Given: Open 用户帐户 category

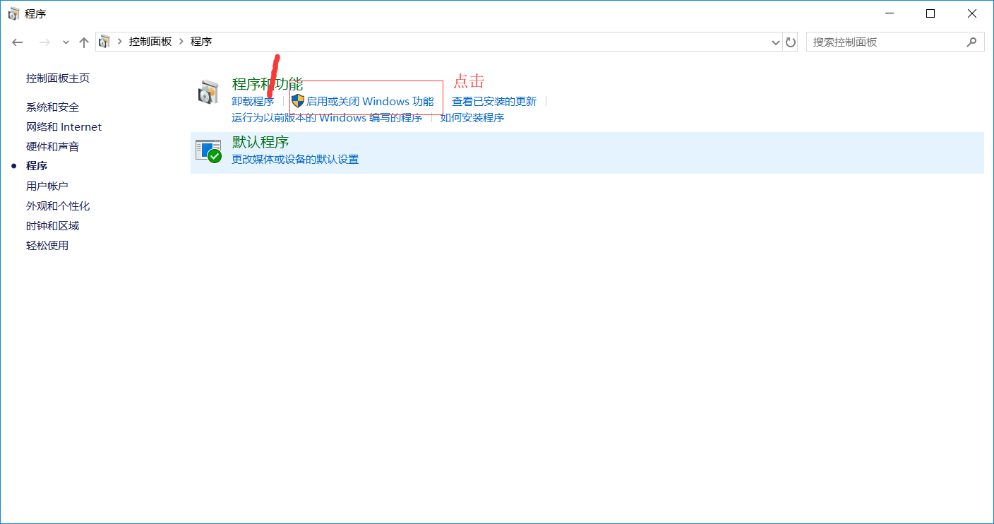Looking at the screenshot, I should coord(47,186).
